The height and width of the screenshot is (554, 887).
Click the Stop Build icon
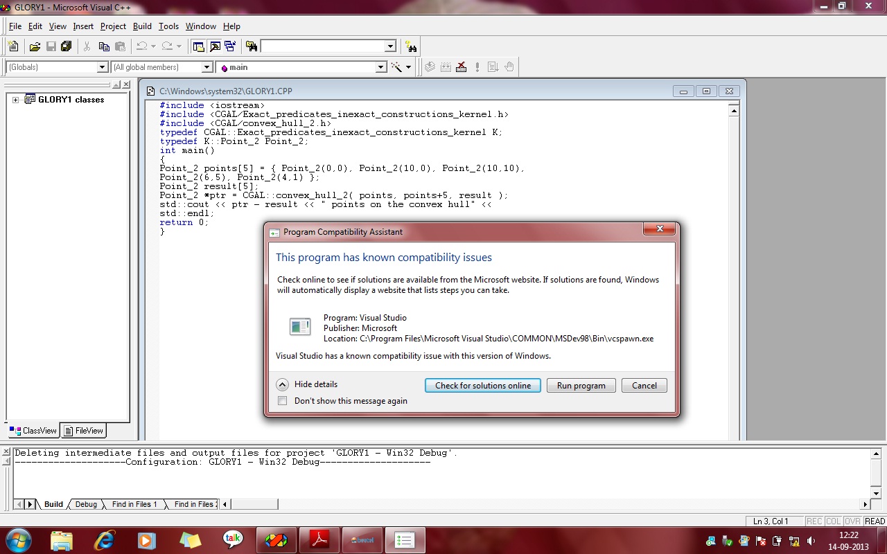point(462,67)
